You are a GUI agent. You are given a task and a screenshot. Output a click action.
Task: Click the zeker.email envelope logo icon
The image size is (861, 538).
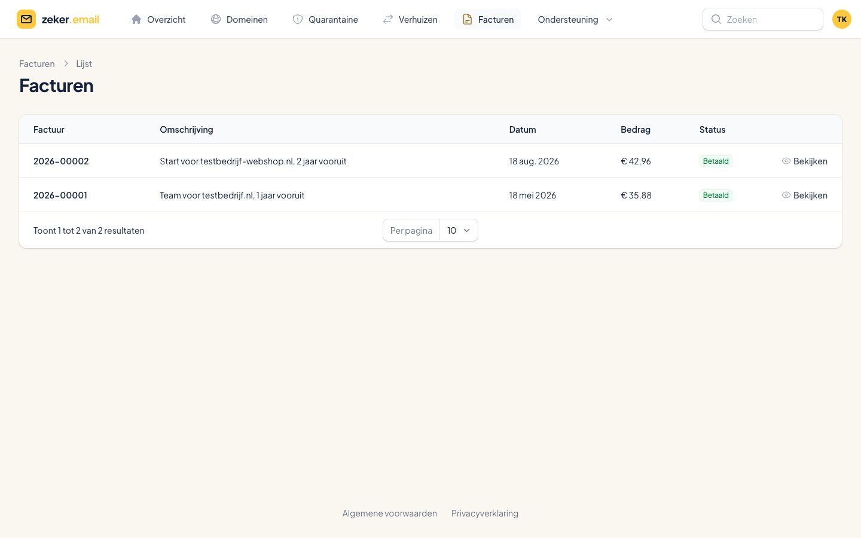(26, 19)
